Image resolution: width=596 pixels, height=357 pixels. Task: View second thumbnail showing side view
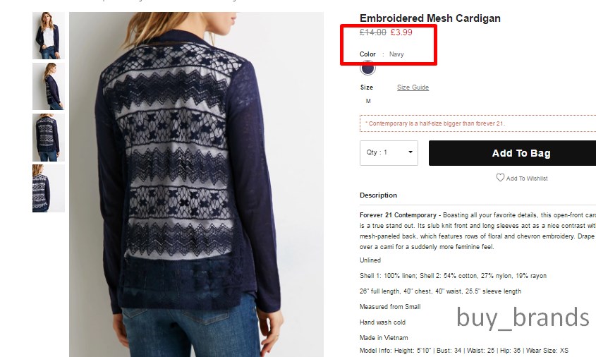point(48,86)
